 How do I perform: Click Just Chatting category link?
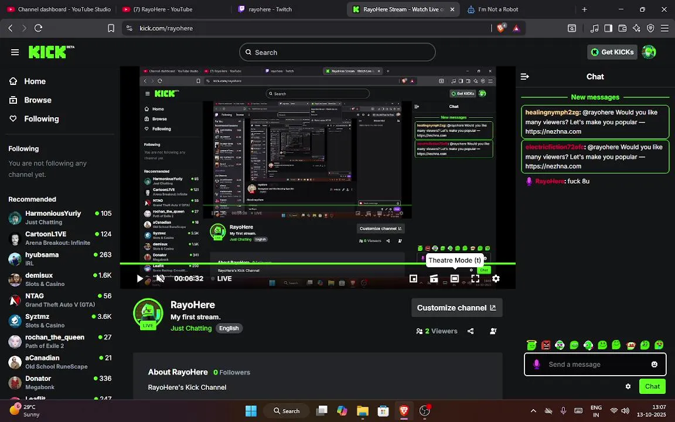pos(191,328)
